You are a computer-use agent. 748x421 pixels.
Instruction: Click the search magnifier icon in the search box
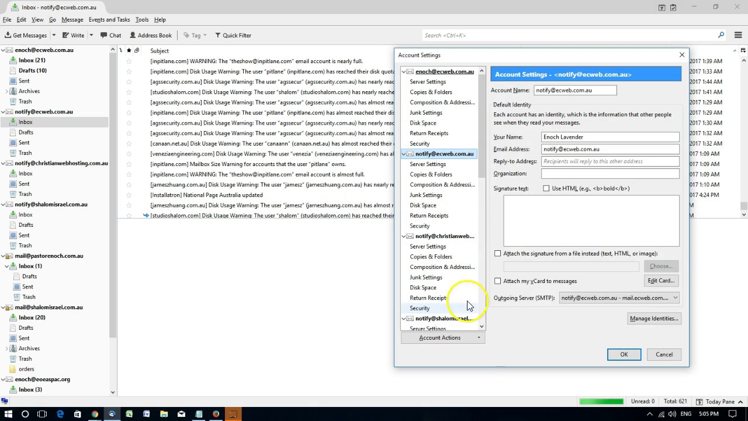point(721,35)
